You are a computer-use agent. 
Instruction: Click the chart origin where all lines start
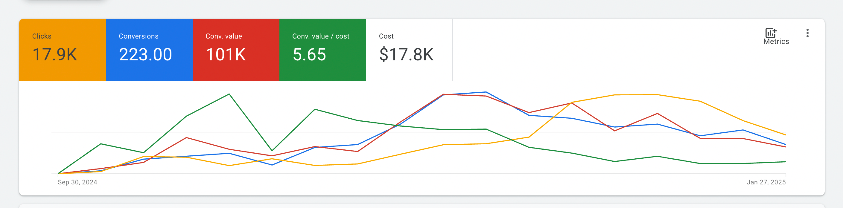point(58,173)
